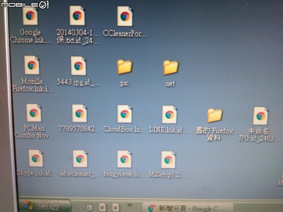Open the net folder icon
Image resolution: width=283 pixels, height=212 pixels.
(171, 68)
